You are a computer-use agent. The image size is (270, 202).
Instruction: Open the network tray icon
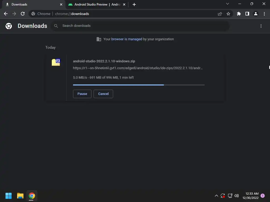(x=230, y=196)
